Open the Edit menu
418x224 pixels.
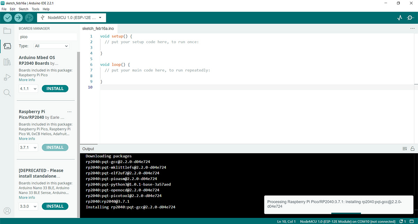(x=13, y=9)
